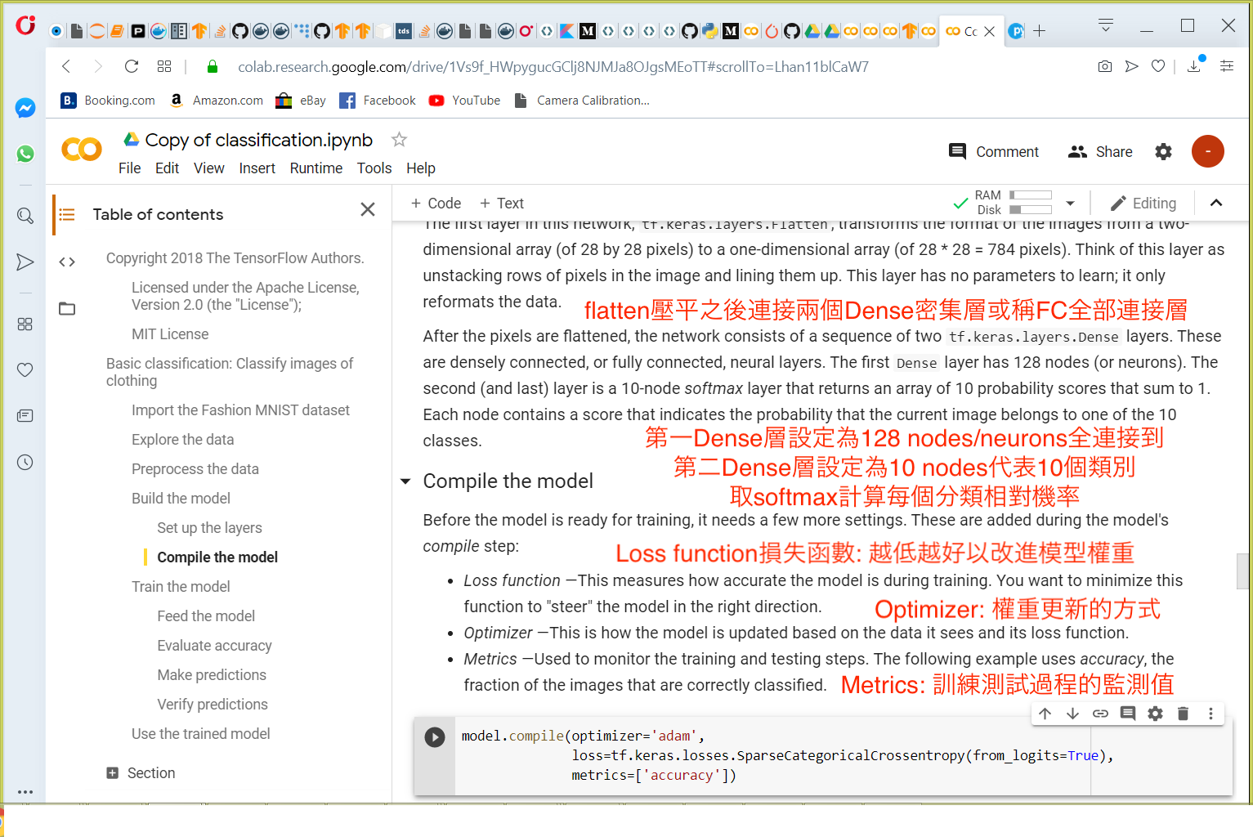The height and width of the screenshot is (837, 1253).
Task: Close the Table of contents panel
Action: pos(368,209)
